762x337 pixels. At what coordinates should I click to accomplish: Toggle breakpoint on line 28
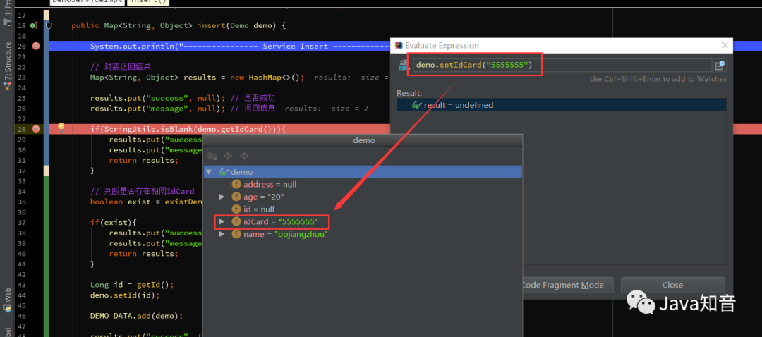(x=35, y=129)
